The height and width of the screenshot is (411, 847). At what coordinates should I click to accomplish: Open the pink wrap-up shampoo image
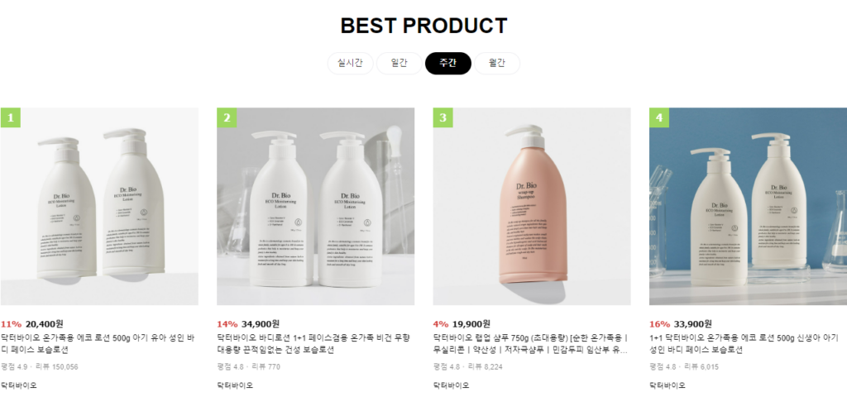click(532, 206)
